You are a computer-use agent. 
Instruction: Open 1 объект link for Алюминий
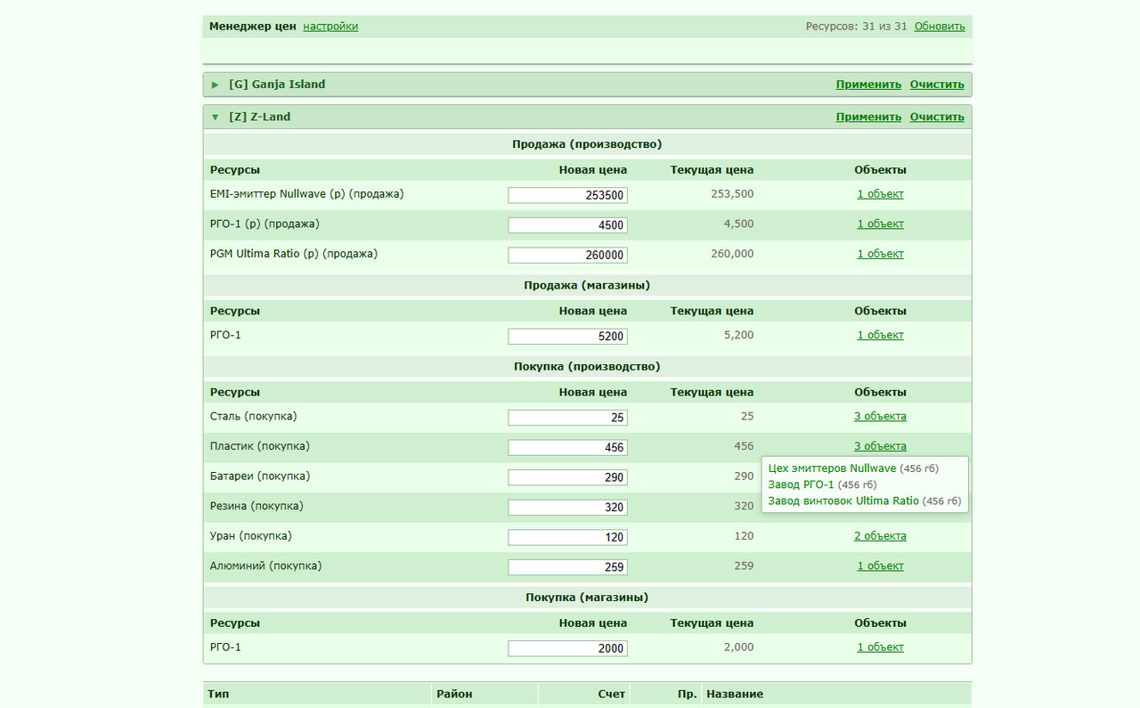tap(880, 566)
